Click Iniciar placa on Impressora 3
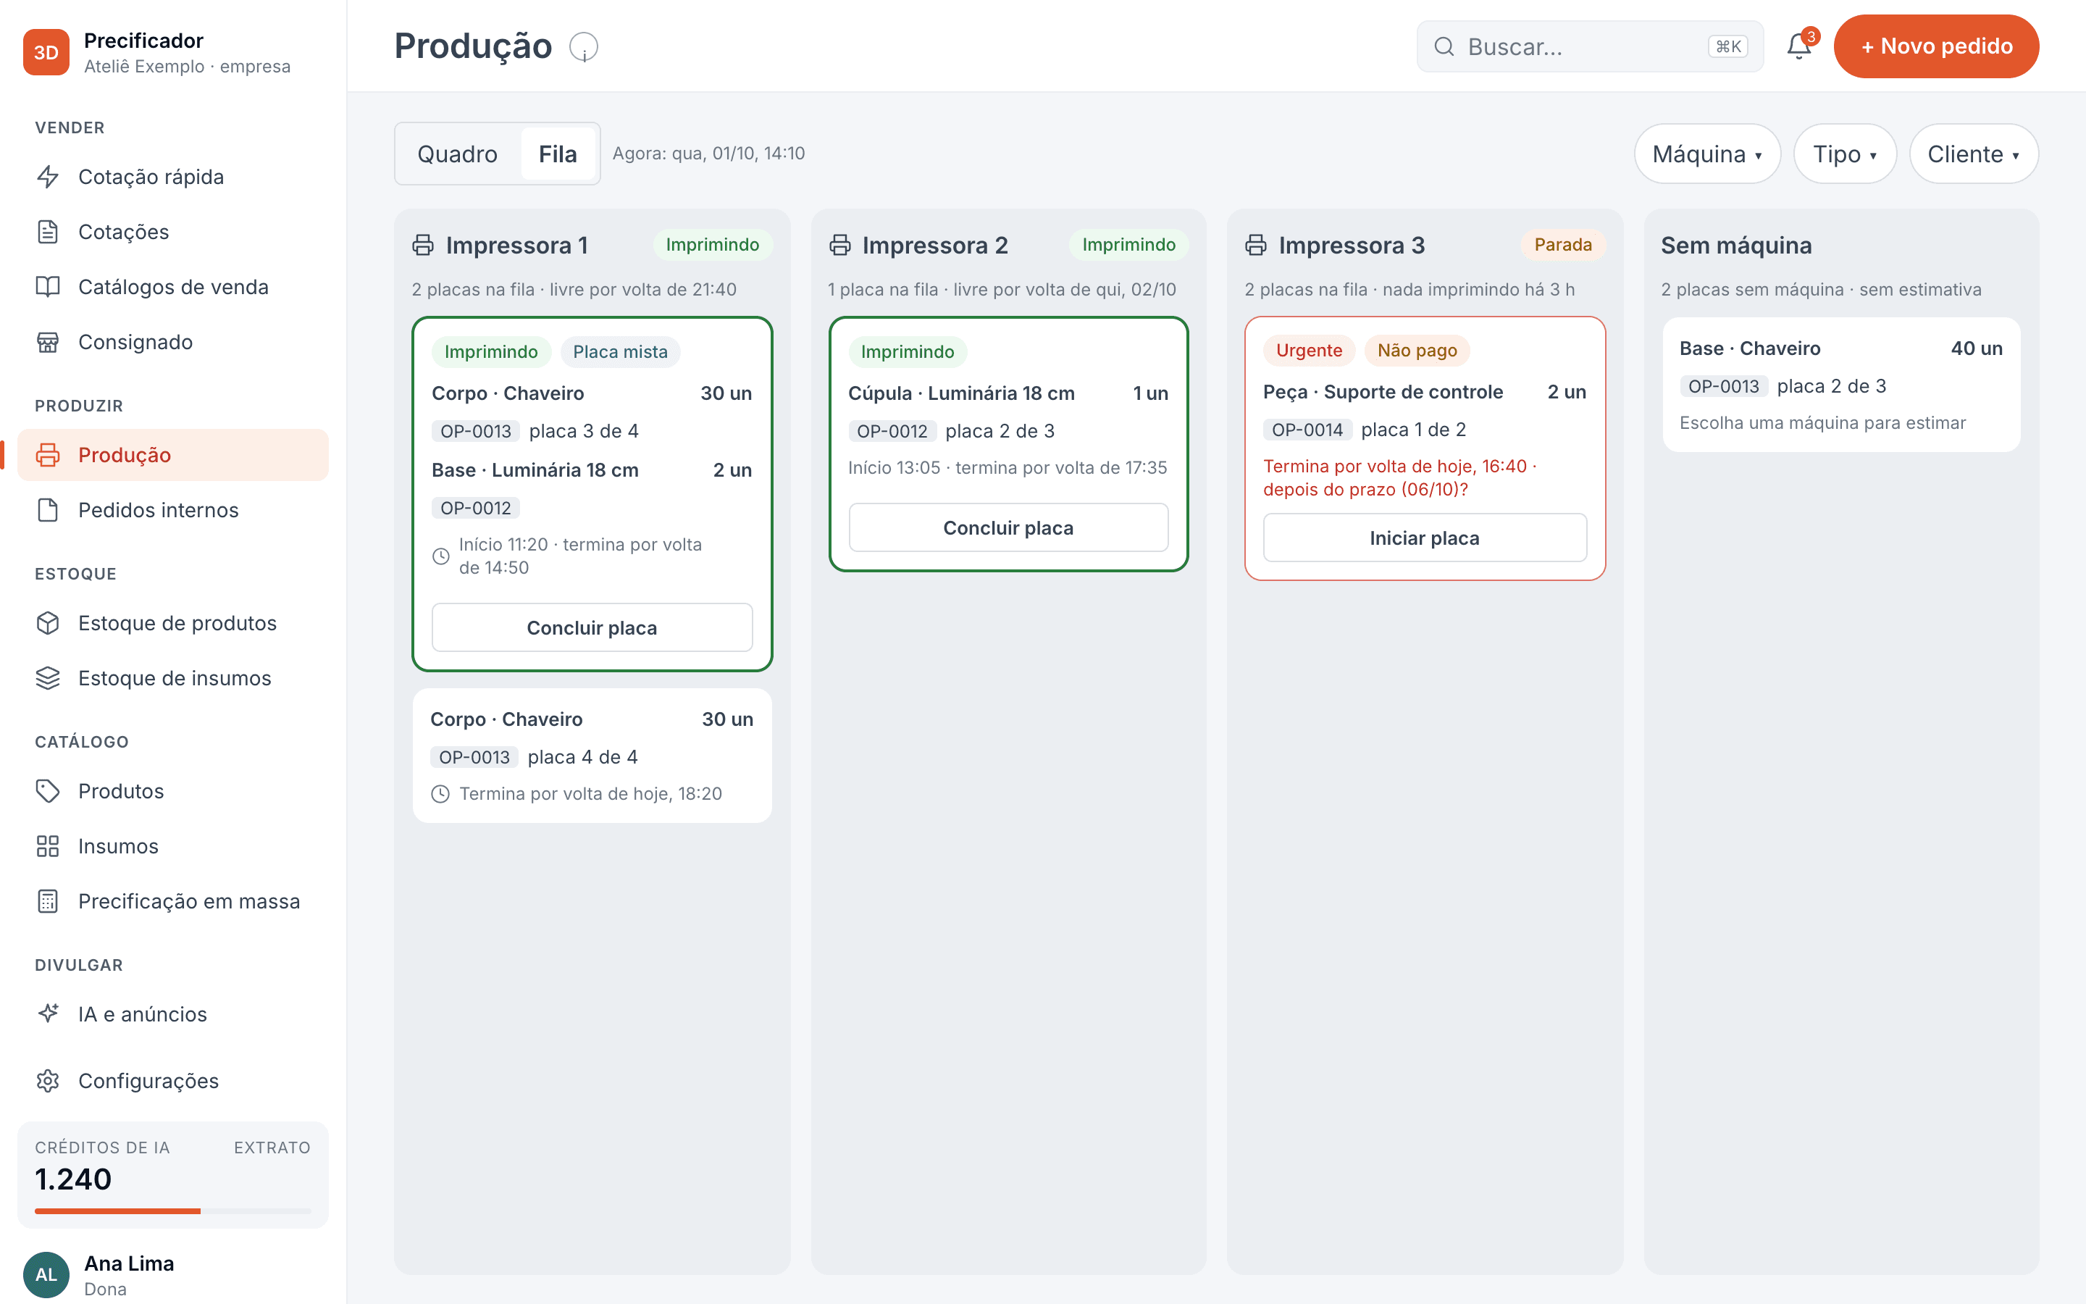The image size is (2086, 1304). (1425, 538)
